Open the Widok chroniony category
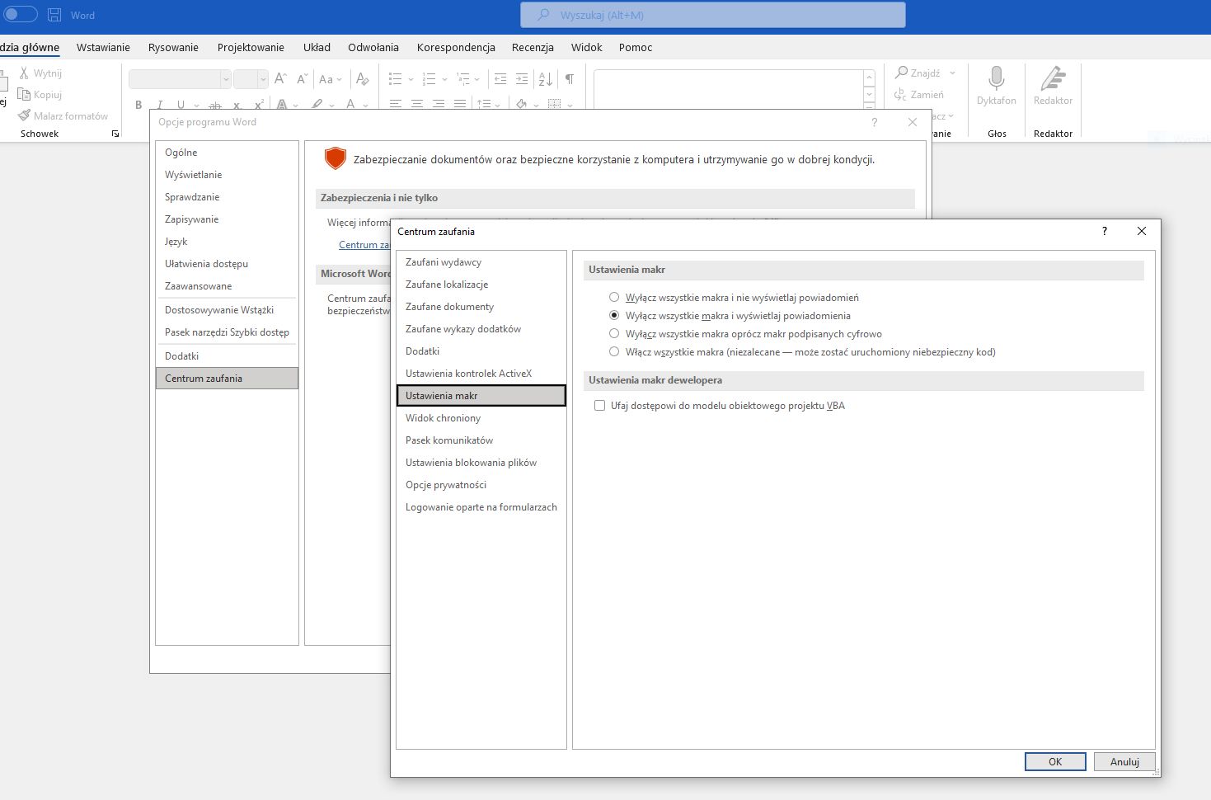 pyautogui.click(x=443, y=418)
